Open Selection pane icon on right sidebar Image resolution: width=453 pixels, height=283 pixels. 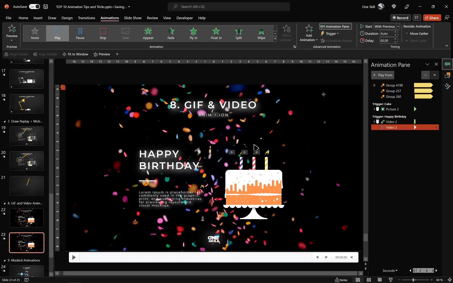tap(447, 75)
